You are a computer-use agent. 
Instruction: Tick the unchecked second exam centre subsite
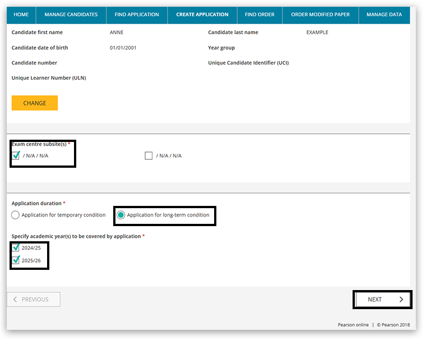[x=149, y=156]
